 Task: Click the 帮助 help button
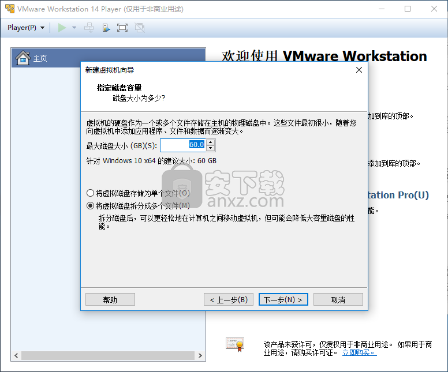click(110, 299)
